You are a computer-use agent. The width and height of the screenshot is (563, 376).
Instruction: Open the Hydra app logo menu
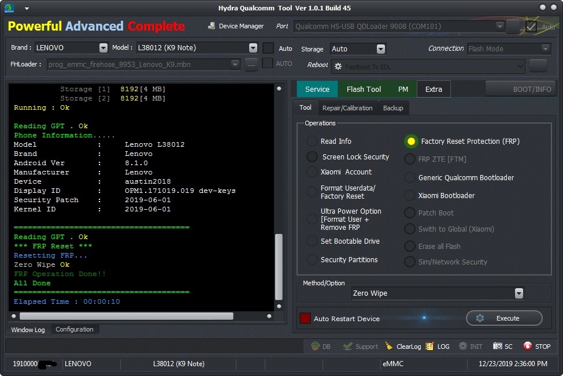click(x=9, y=8)
